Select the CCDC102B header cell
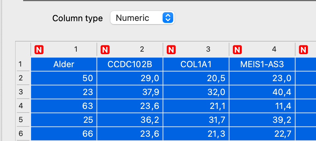The image size is (316, 141). 130,65
